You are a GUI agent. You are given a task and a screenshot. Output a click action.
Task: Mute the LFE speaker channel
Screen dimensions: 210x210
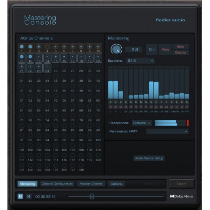(126, 107)
